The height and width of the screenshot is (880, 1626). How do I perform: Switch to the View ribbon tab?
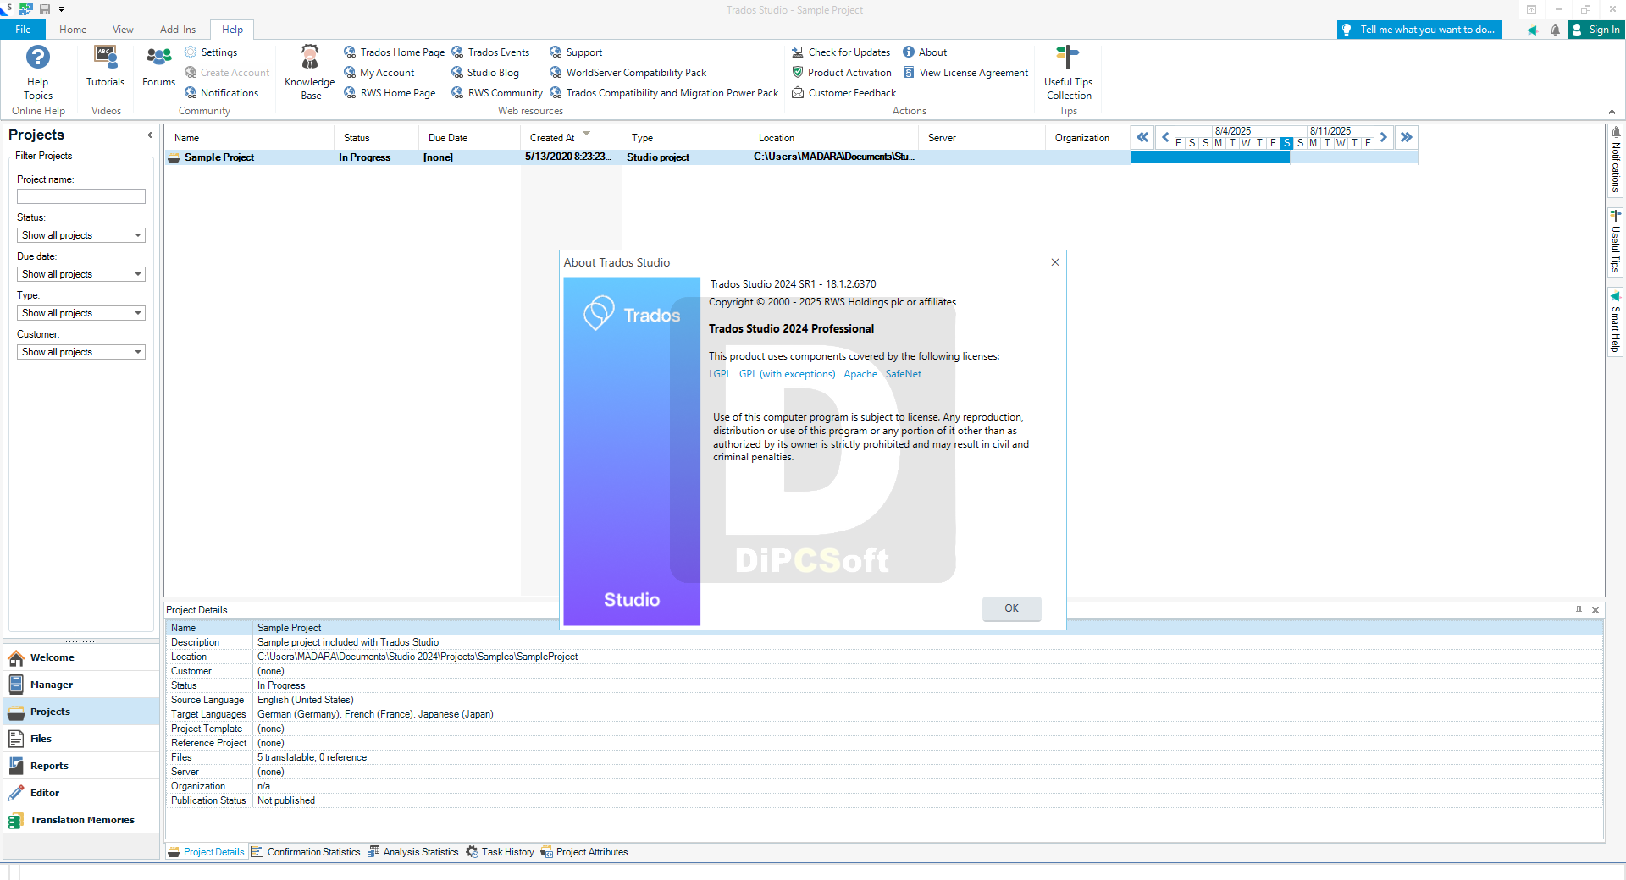click(x=123, y=30)
